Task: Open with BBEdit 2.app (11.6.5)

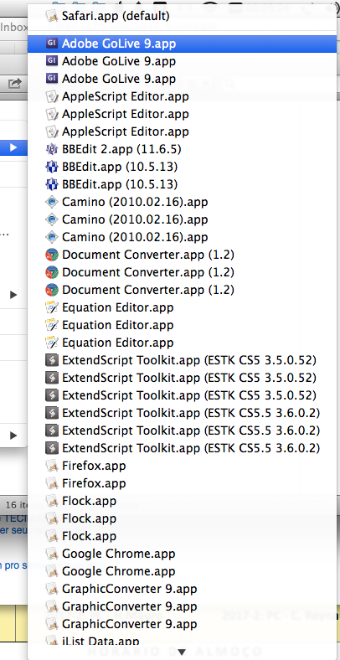Action: point(183,149)
